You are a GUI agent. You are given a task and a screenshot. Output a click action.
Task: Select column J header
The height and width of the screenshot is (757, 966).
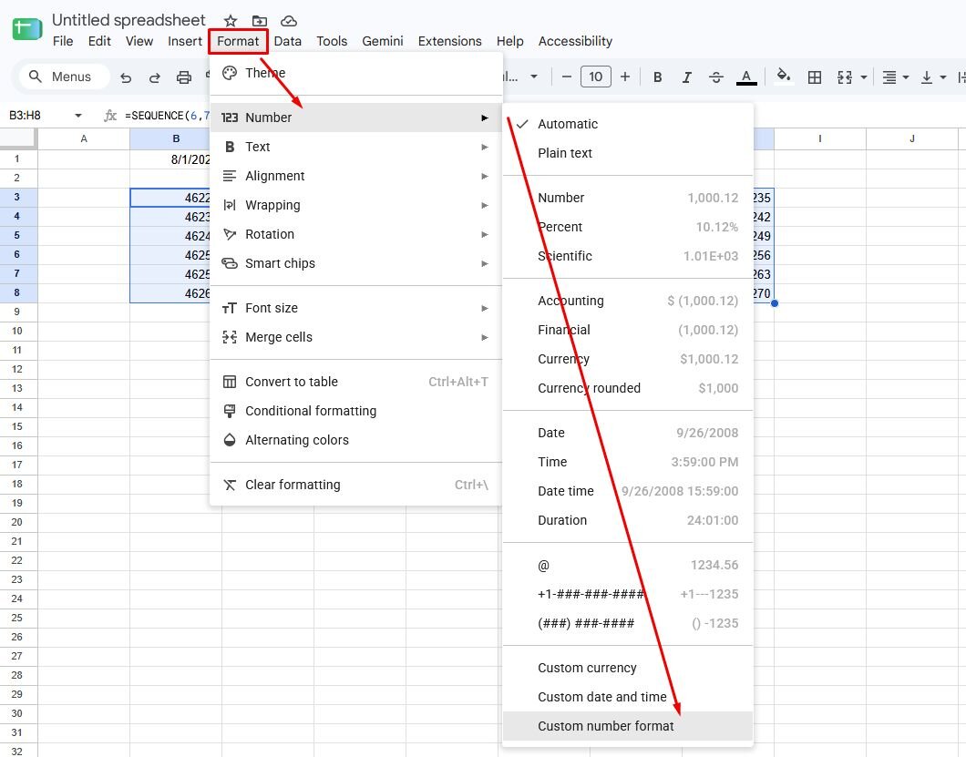coord(912,138)
